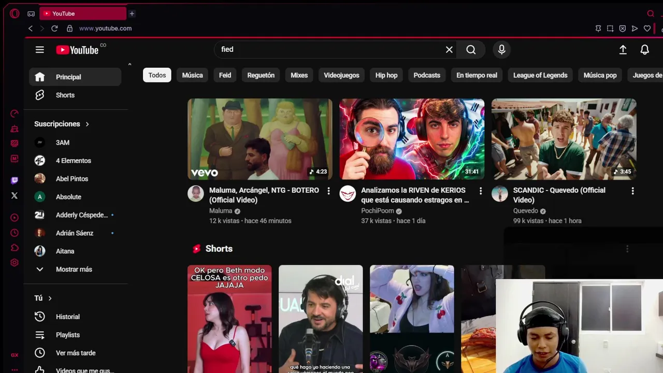The image size is (663, 373).
Task: Go to Principal in the sidebar
Action: [75, 77]
